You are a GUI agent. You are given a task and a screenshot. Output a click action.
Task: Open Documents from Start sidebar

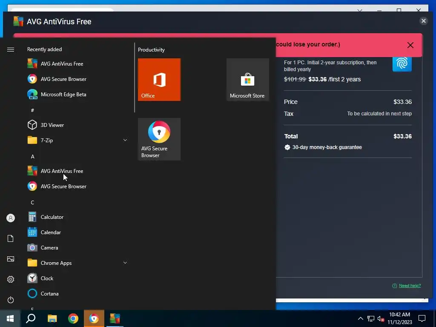pos(11,238)
